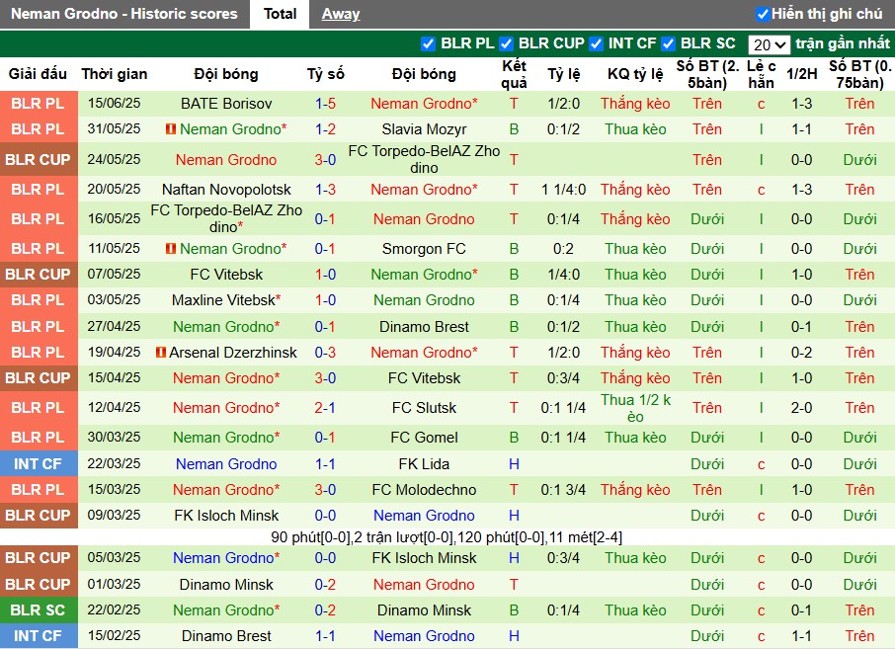Open Dinamo Brest team on 27/04/25
The width and height of the screenshot is (895, 649).
tap(424, 327)
